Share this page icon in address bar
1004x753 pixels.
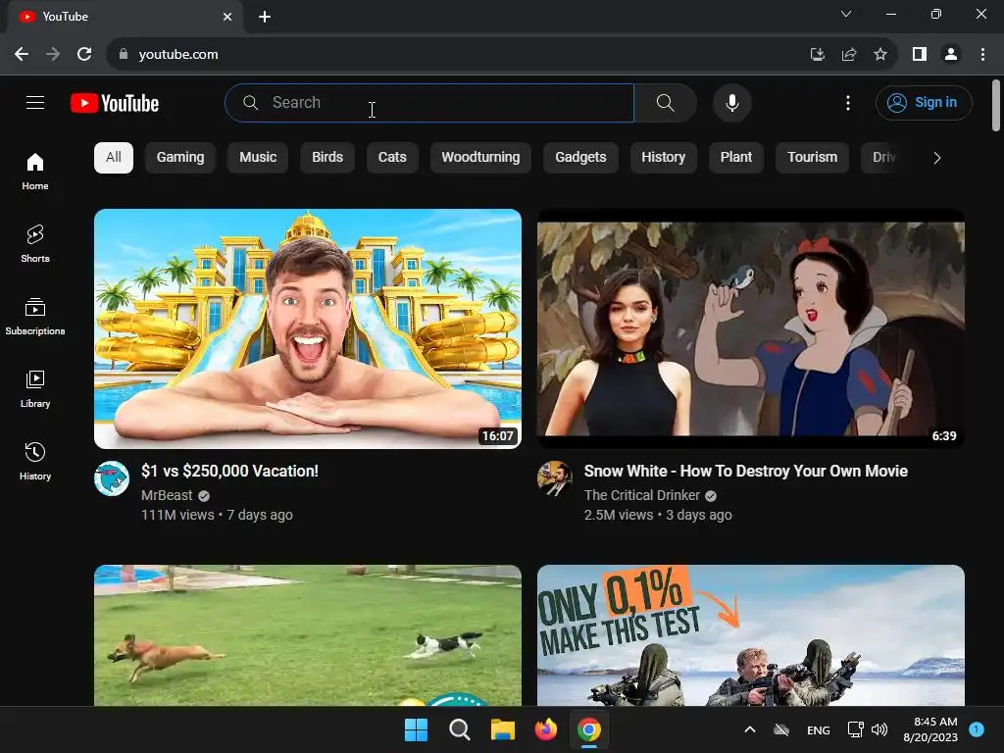coord(849,55)
